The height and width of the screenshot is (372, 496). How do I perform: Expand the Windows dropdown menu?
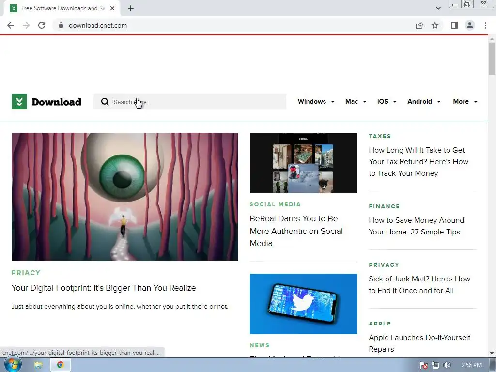point(316,102)
